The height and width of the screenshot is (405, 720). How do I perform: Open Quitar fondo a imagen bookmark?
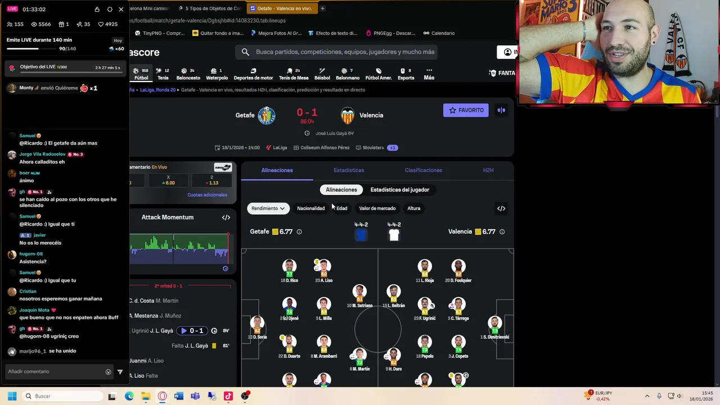218,33
